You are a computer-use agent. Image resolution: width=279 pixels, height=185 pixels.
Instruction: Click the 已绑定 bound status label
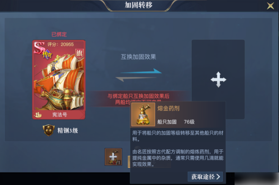pos(59,34)
